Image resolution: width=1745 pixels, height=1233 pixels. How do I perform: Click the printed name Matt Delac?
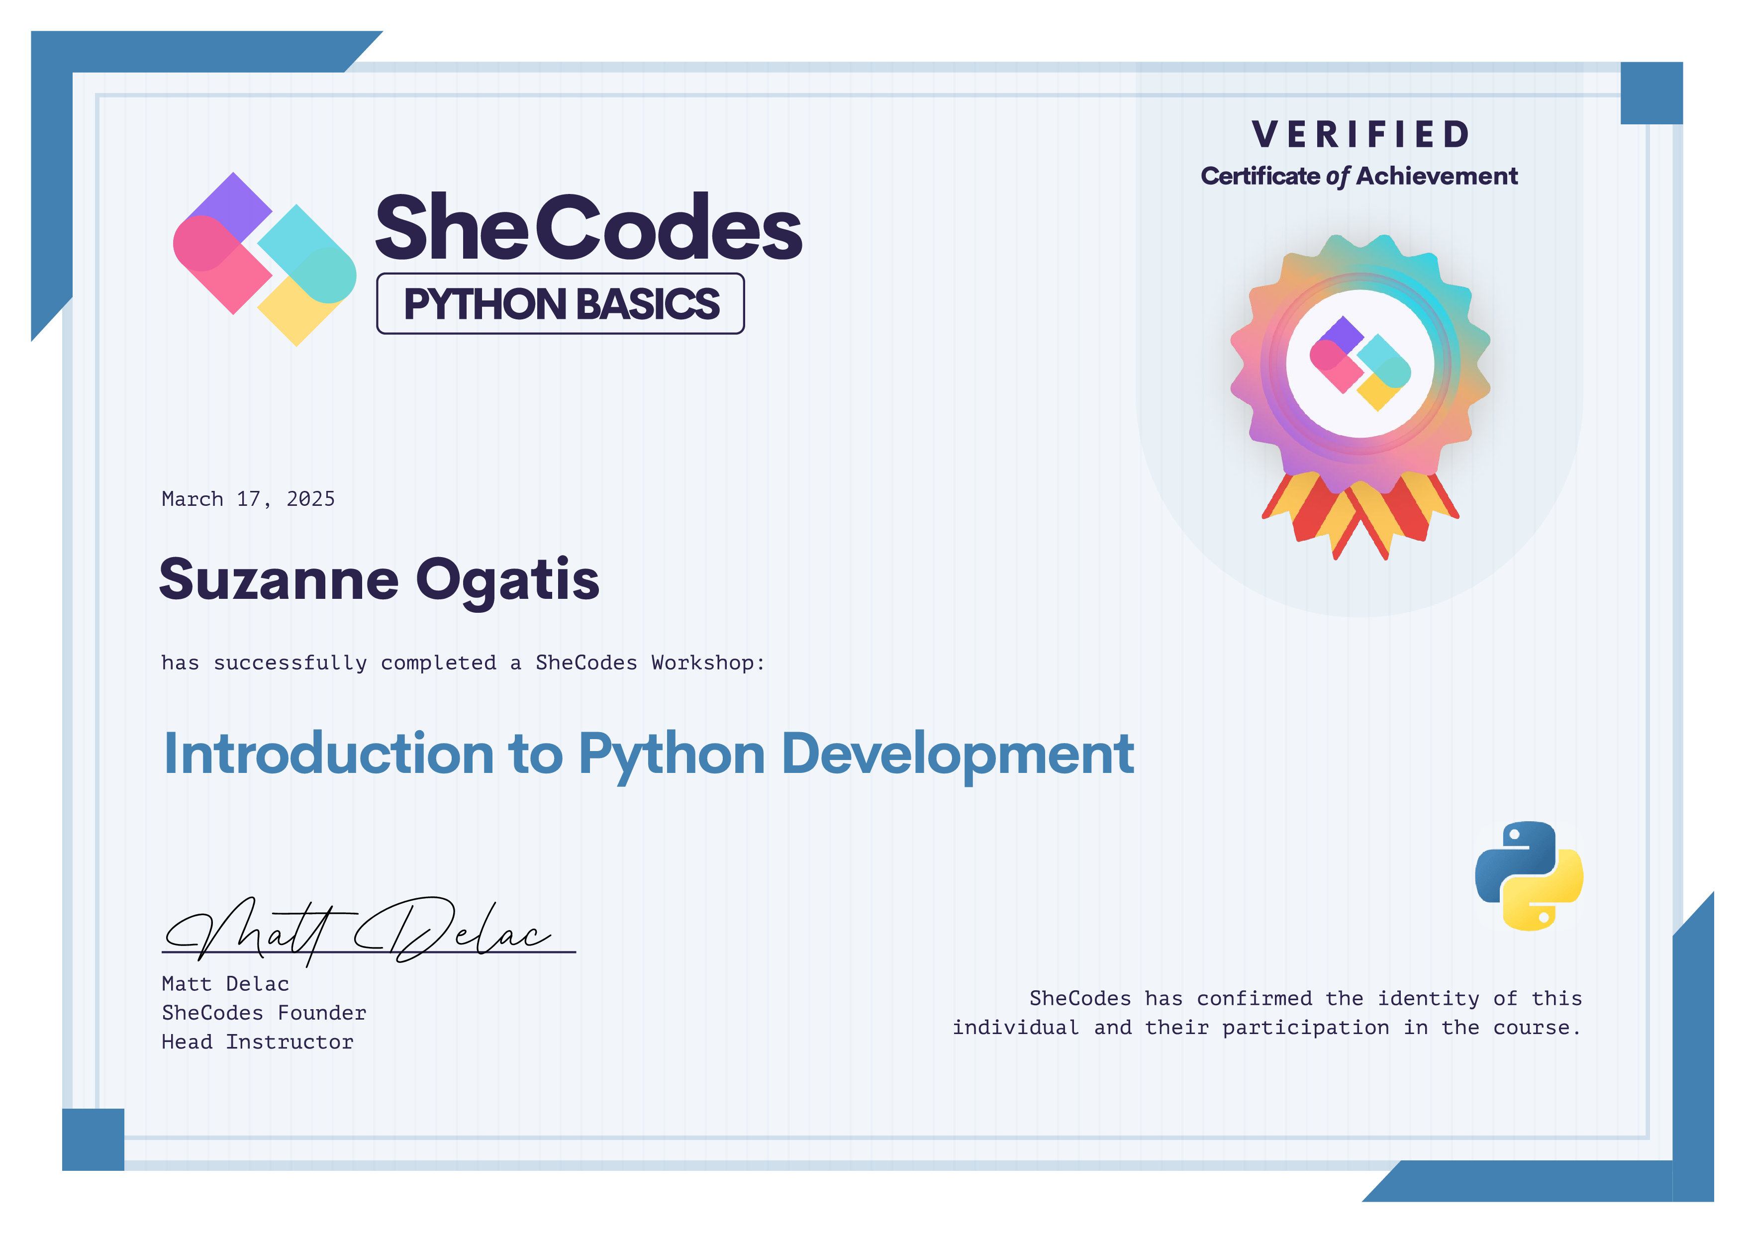[225, 984]
